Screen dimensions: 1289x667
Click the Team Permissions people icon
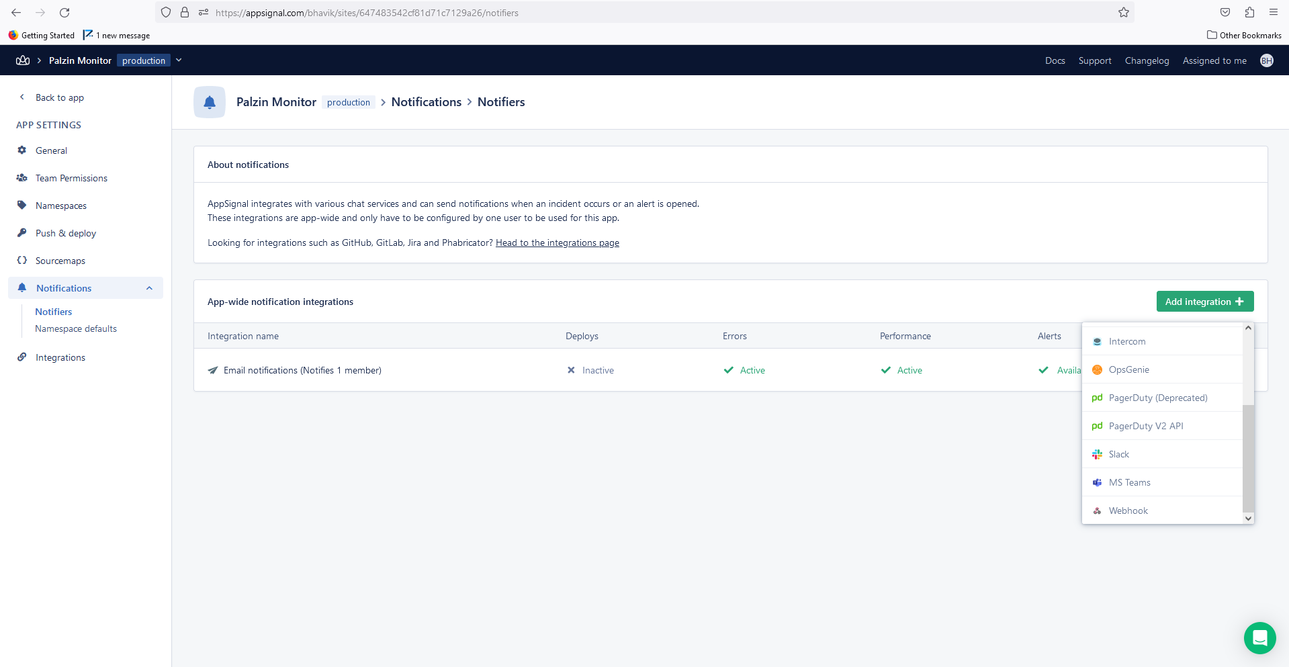coord(22,178)
